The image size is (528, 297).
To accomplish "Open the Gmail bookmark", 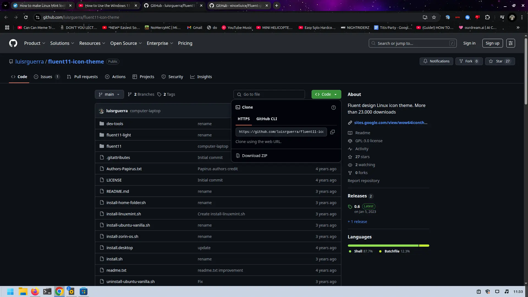I will click(x=194, y=28).
